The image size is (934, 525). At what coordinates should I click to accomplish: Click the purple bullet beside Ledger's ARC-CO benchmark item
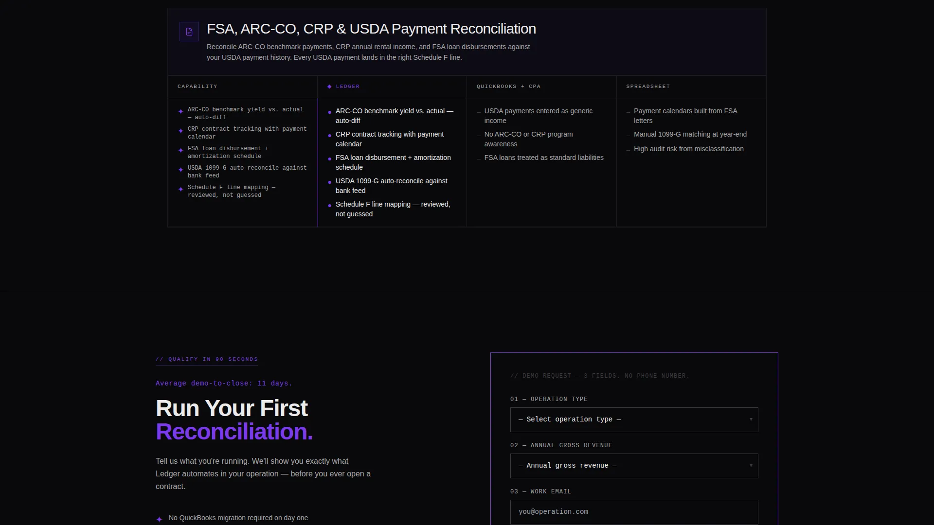(x=330, y=112)
